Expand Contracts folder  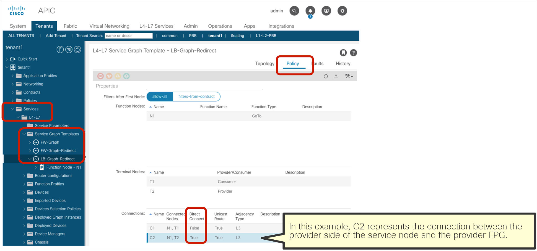pyautogui.click(x=12, y=92)
